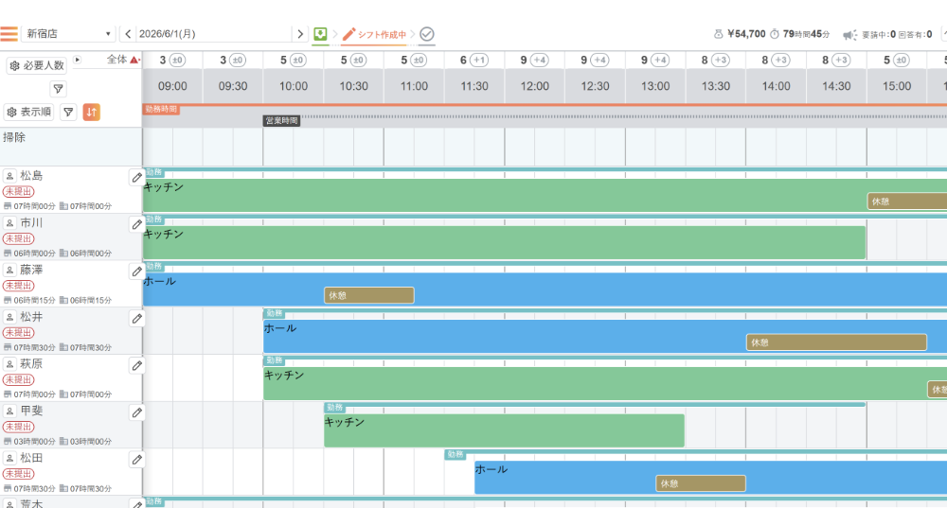Click the filter icon under 必要人数

click(x=58, y=89)
